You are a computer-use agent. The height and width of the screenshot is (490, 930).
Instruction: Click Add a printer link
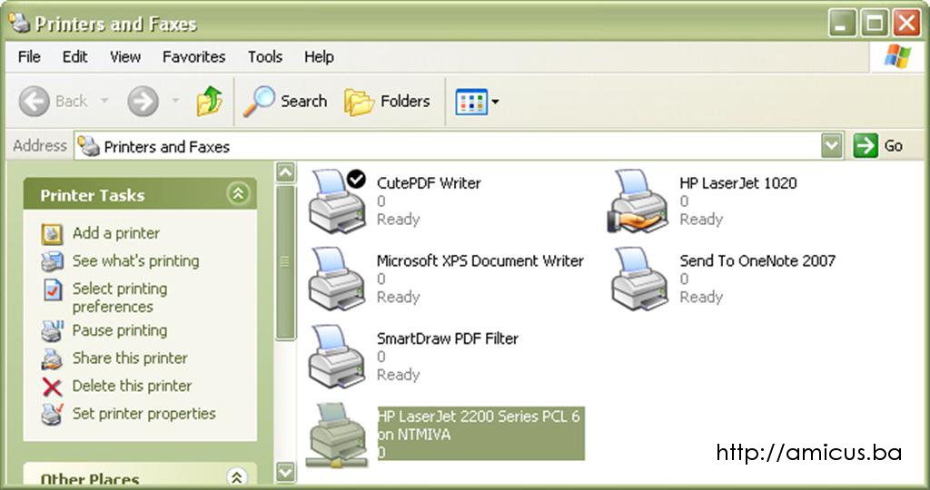pos(116,233)
